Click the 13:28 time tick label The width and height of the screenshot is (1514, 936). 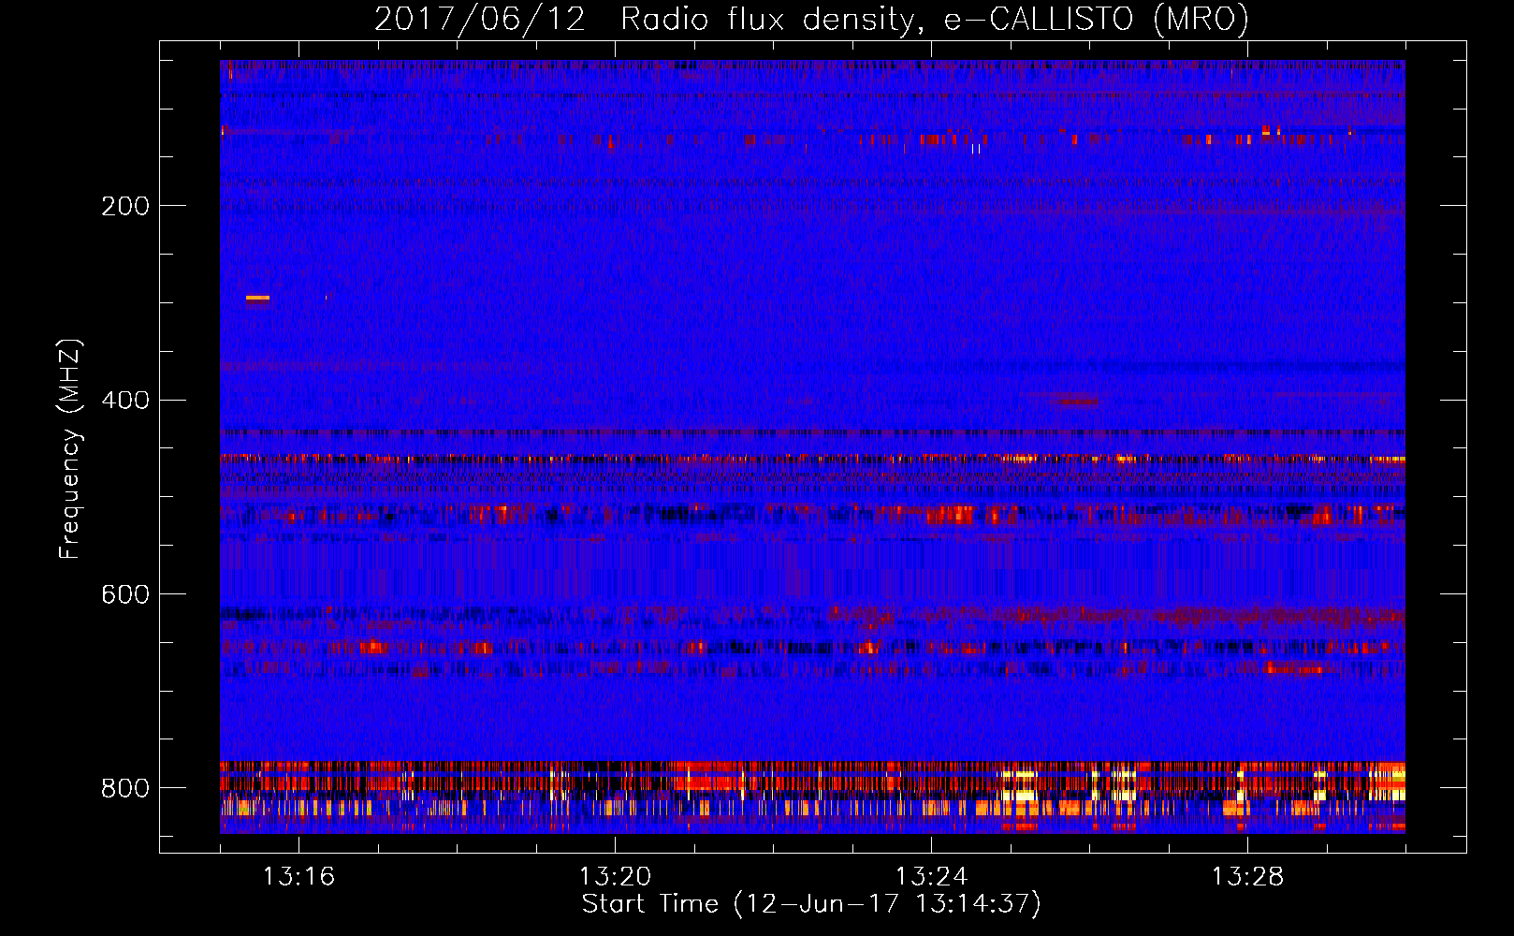tap(1247, 877)
